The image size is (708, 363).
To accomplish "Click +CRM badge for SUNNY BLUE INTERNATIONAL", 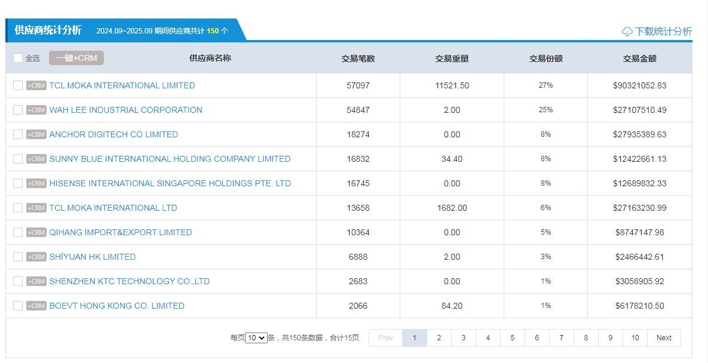I will [x=36, y=159].
